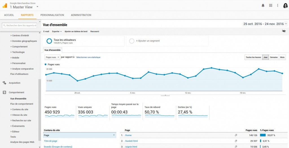289x148 pixels.
Task: Click Sélectionner une statistique link
Action: (x=88, y=57)
